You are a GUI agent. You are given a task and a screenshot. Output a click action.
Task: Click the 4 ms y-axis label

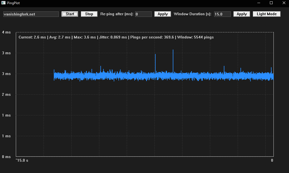(x=6, y=32)
